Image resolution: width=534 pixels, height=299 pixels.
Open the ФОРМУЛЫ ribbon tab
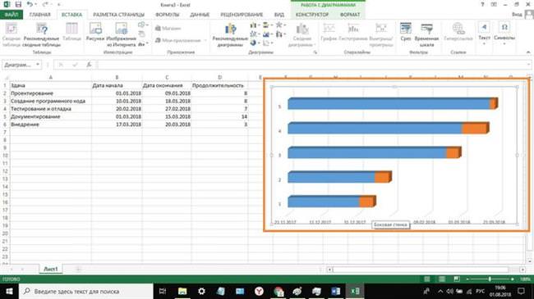pos(167,15)
